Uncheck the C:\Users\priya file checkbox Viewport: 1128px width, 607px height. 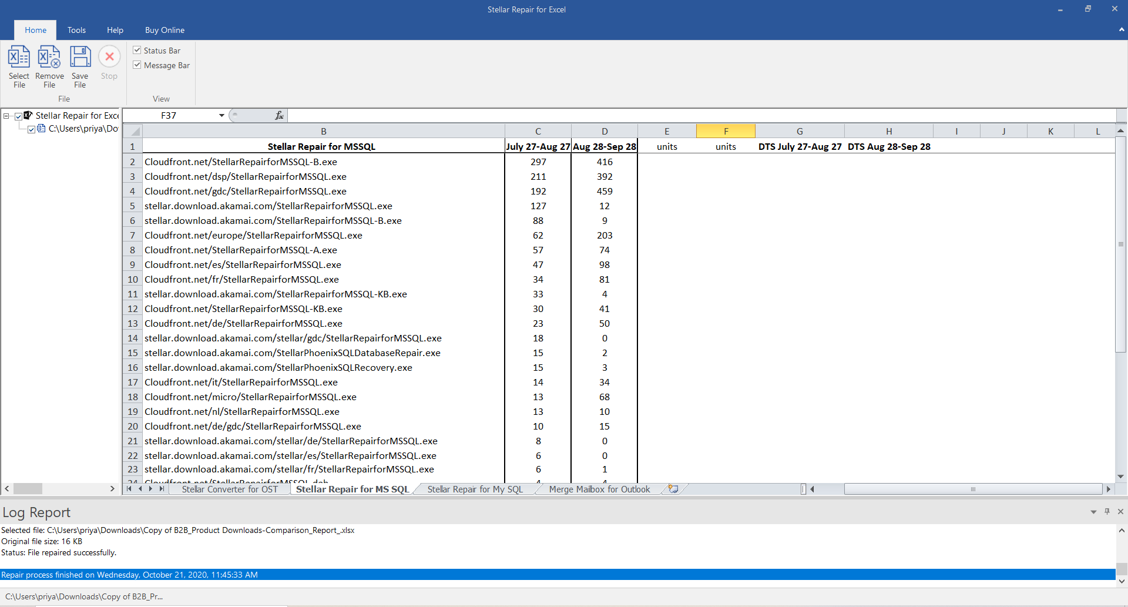(31, 129)
